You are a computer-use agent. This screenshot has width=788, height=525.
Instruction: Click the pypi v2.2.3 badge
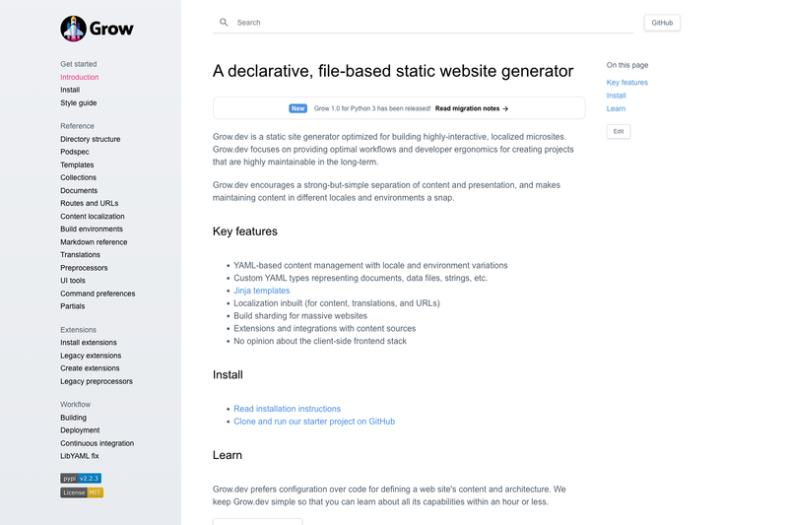click(x=81, y=479)
